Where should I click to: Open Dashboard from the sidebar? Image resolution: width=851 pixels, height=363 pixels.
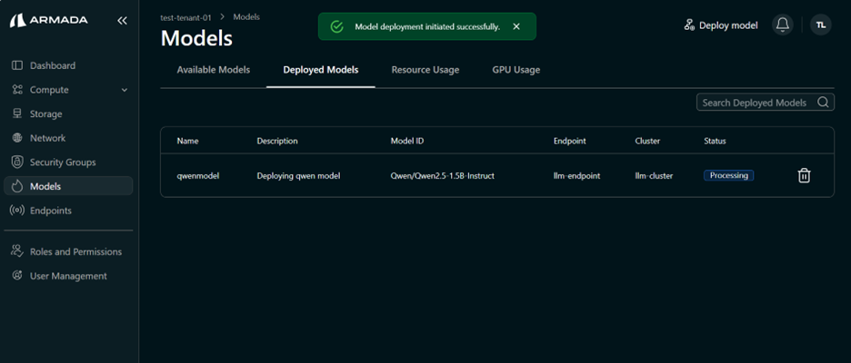(52, 65)
